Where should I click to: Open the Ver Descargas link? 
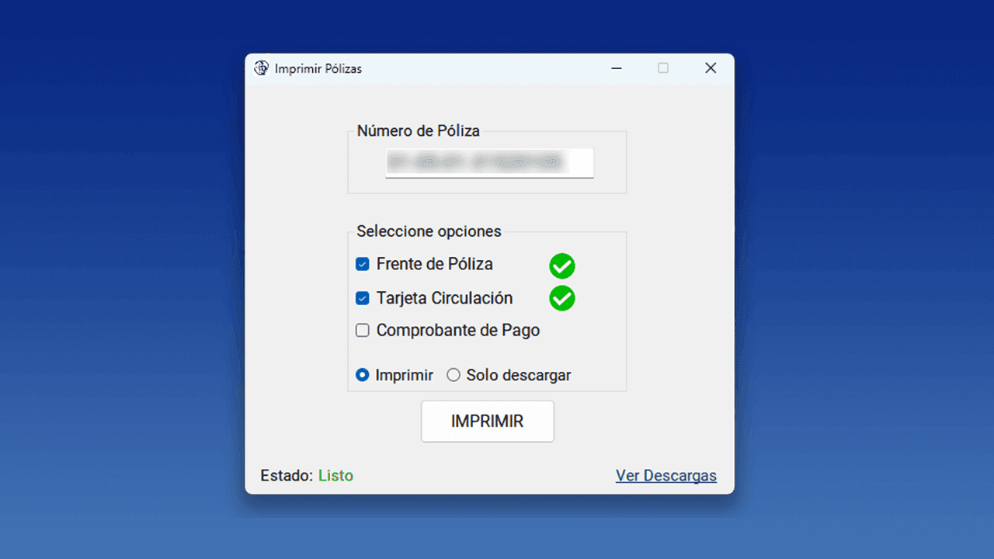tap(666, 475)
